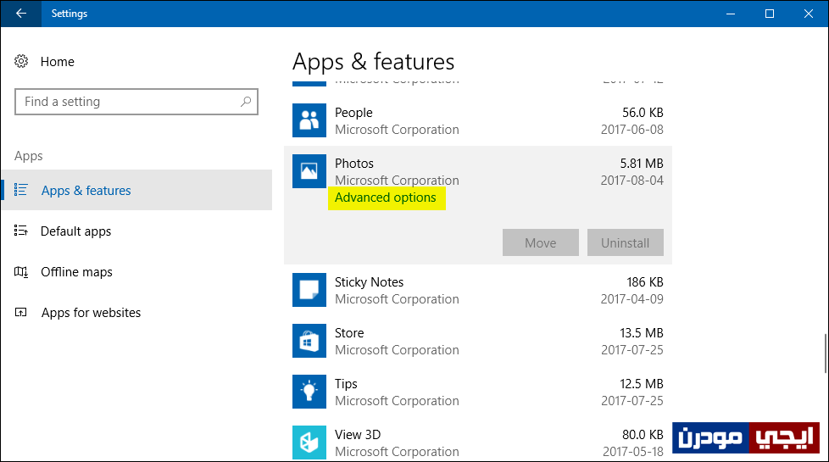This screenshot has width=829, height=462.
Task: Click the Uninstall button for Photos
Action: (625, 242)
